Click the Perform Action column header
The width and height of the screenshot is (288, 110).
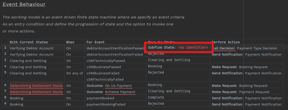pyautogui.click(x=226, y=42)
